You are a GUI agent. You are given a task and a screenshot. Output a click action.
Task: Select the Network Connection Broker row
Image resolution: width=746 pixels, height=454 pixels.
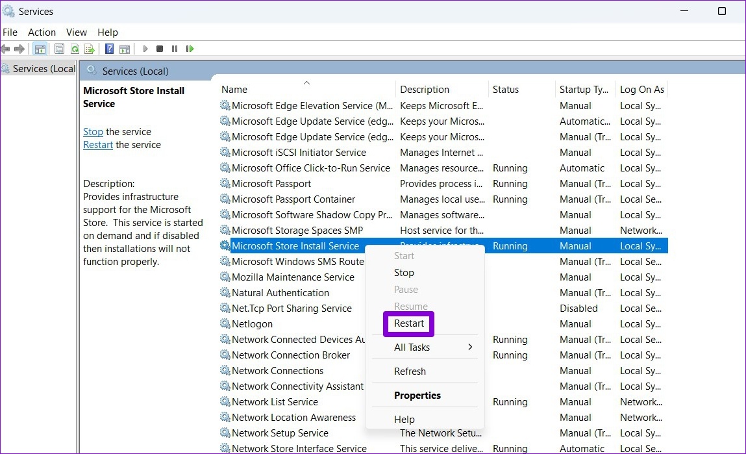tap(443, 355)
